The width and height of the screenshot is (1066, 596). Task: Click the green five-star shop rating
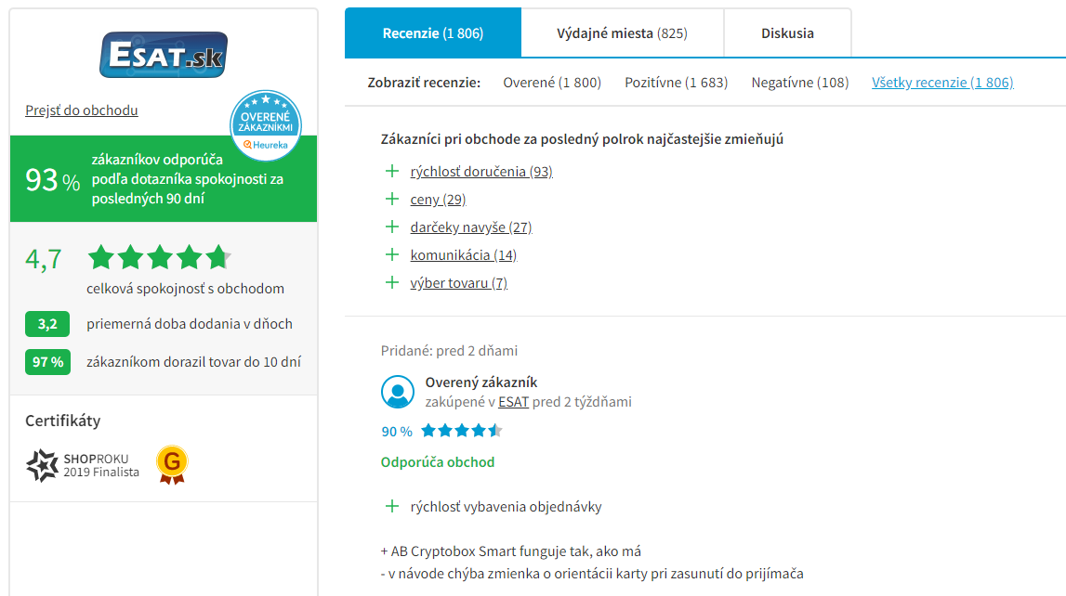(160, 258)
